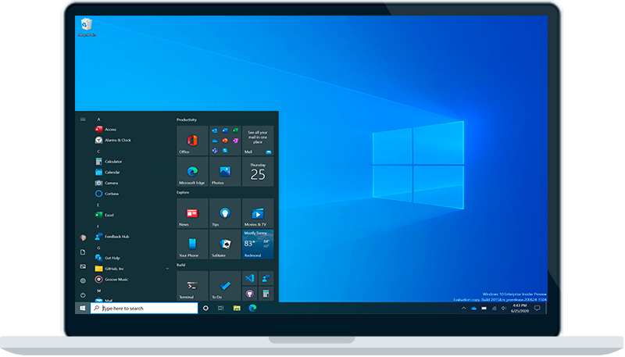Expand the GitHub, Inc folder
This screenshot has height=357, width=625.
[x=133, y=269]
